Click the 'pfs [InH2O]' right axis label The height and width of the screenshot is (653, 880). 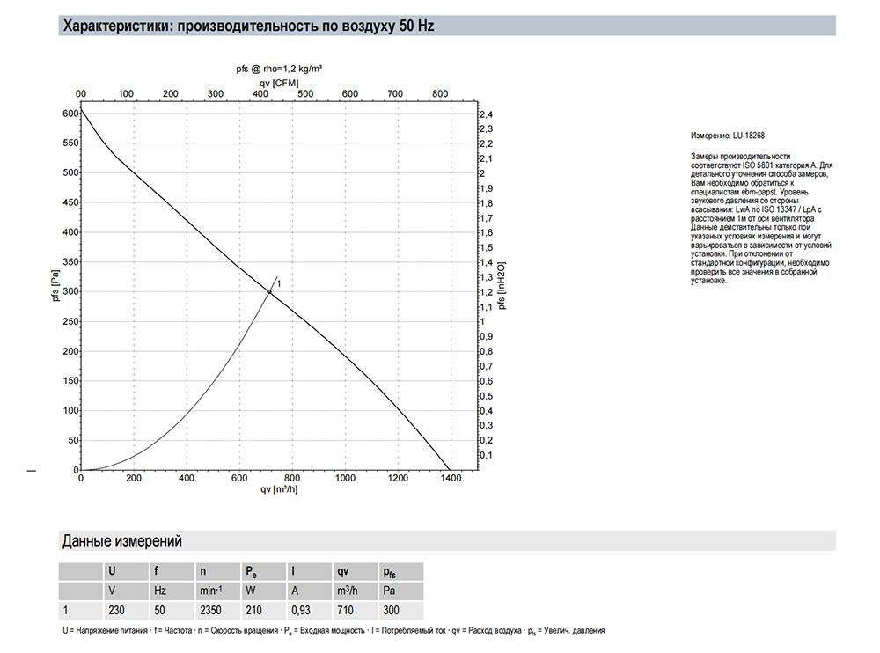click(502, 287)
